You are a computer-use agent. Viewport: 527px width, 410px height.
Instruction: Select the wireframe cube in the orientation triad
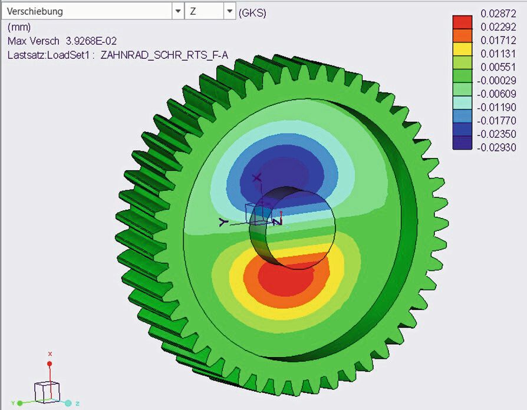[47, 391]
